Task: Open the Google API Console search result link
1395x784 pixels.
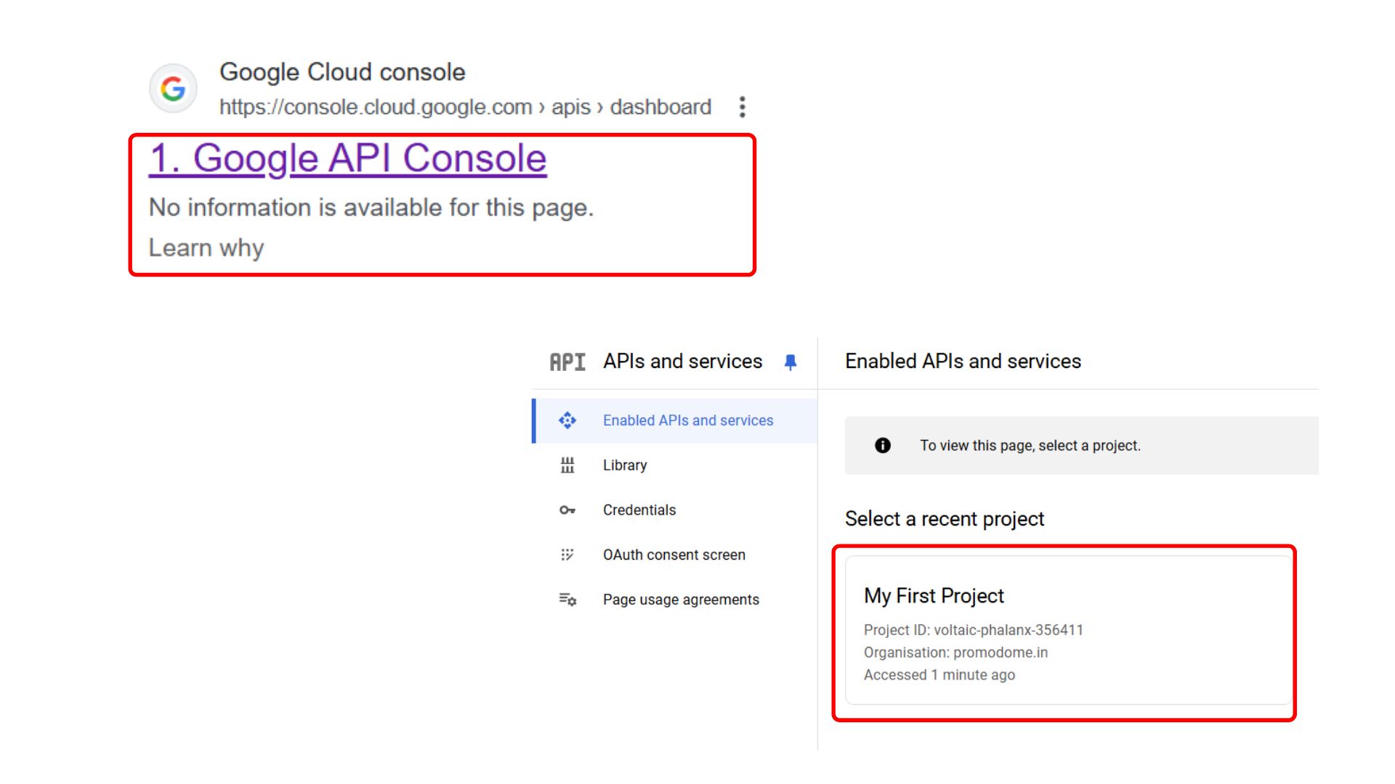Action: [x=347, y=158]
